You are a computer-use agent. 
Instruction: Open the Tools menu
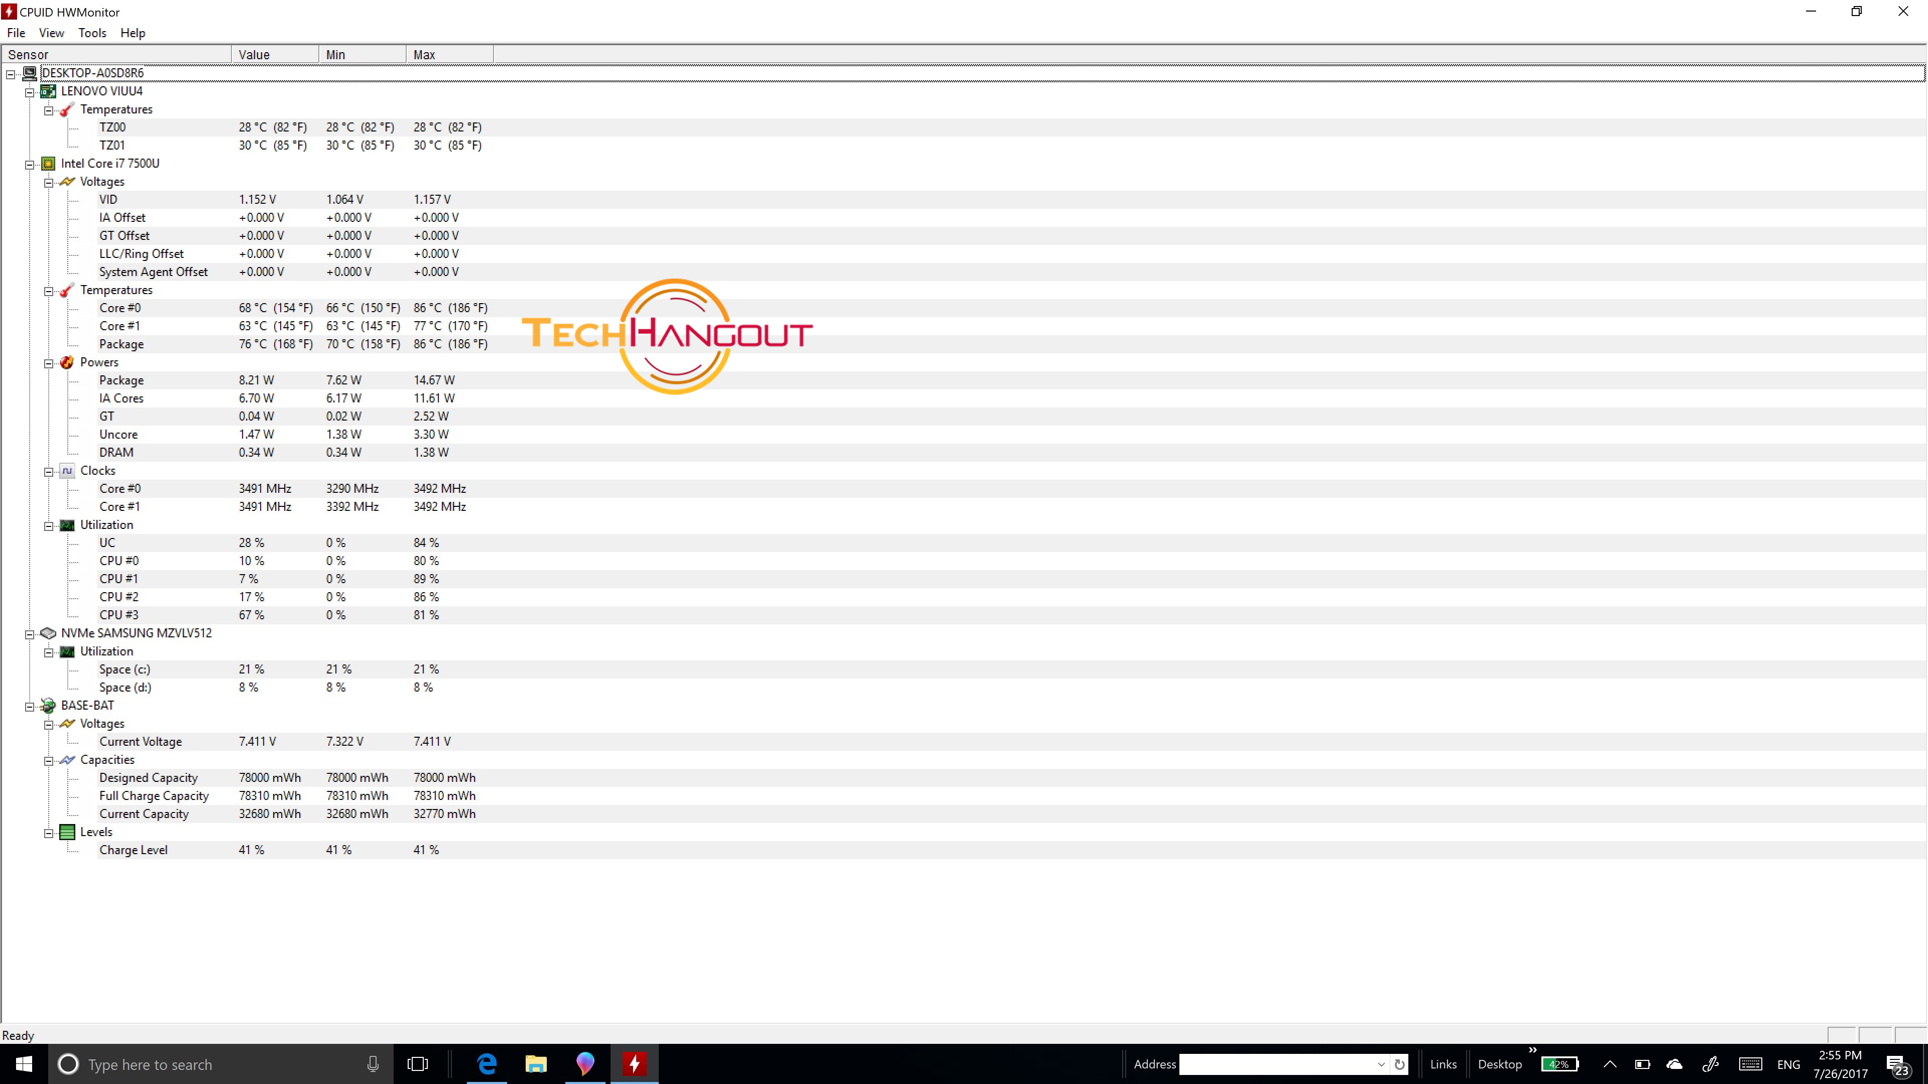coord(92,33)
